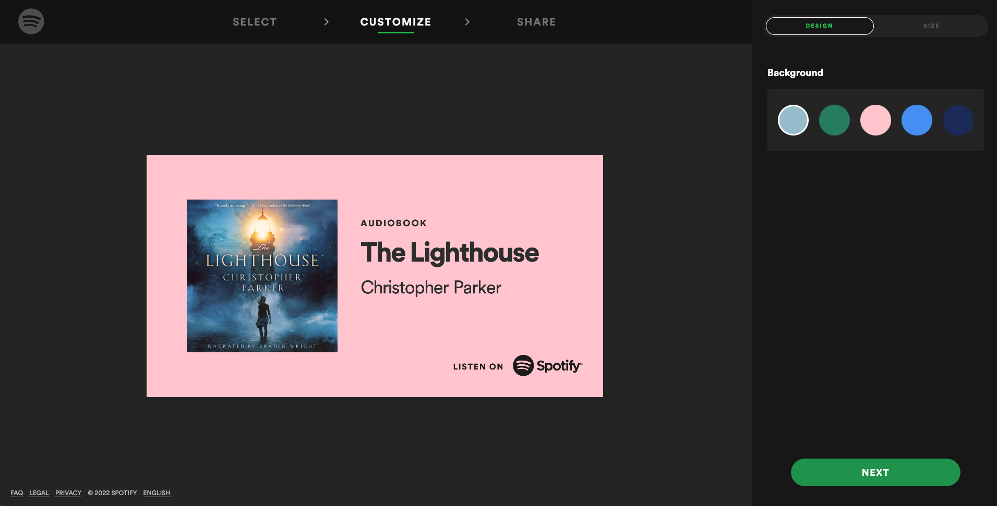Switch to the SIZE panel
Viewport: 997px width, 506px height.
pyautogui.click(x=931, y=26)
